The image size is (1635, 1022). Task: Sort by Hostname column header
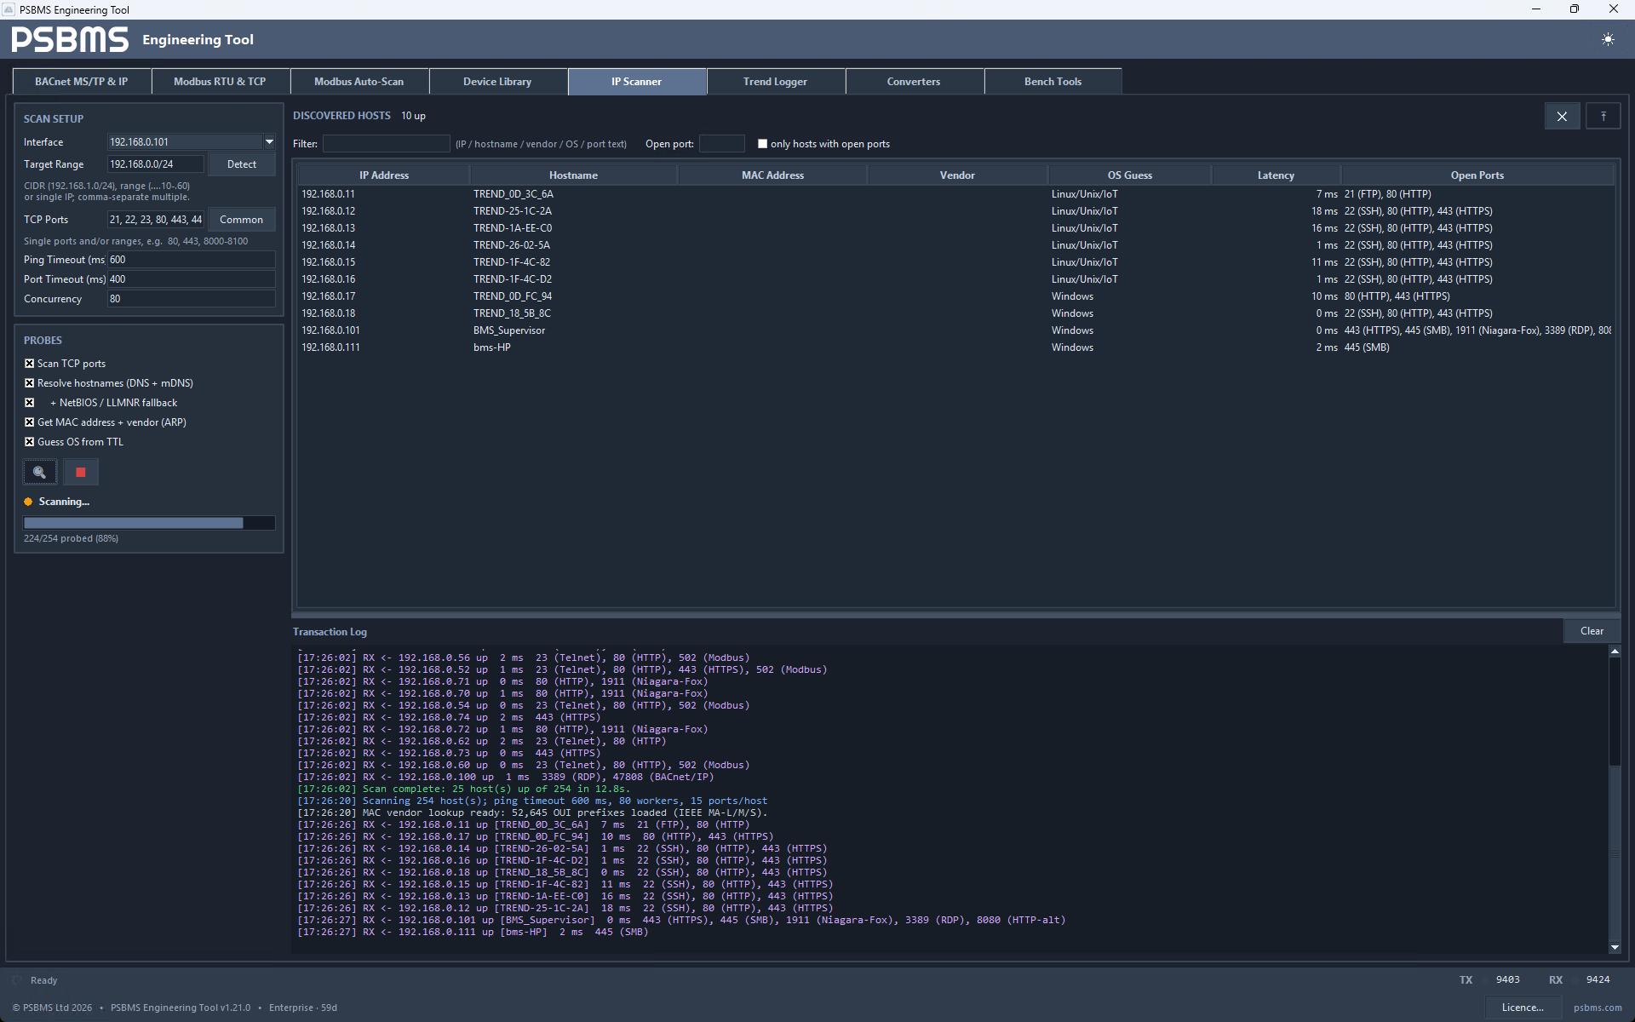coord(573,175)
